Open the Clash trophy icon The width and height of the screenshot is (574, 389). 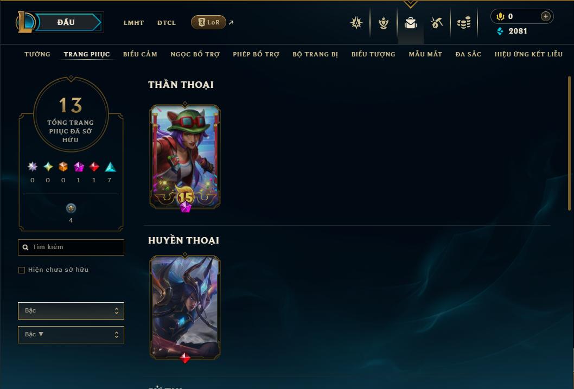coord(383,23)
